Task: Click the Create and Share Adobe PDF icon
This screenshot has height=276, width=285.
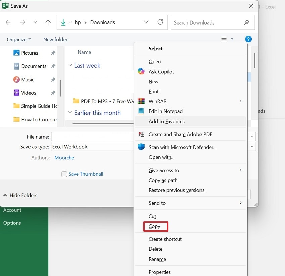Action: click(x=141, y=133)
